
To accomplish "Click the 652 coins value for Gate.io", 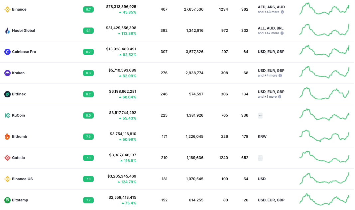I will coord(245,158).
